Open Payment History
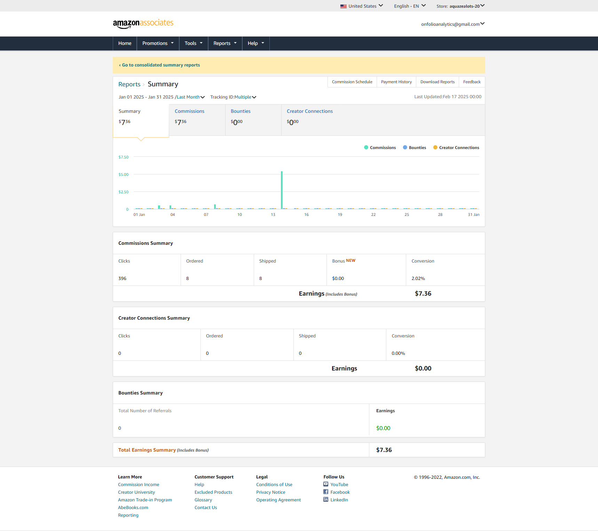This screenshot has width=598, height=531. (x=396, y=82)
